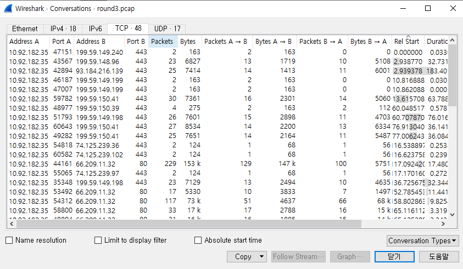Click the 0.000000 Rel Start value
Image resolution: width=463 pixels, height=269 pixels.
(x=408, y=52)
